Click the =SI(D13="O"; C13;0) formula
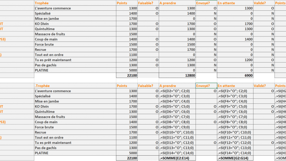Viewport: 286px width, 161px height. (x=177, y=148)
